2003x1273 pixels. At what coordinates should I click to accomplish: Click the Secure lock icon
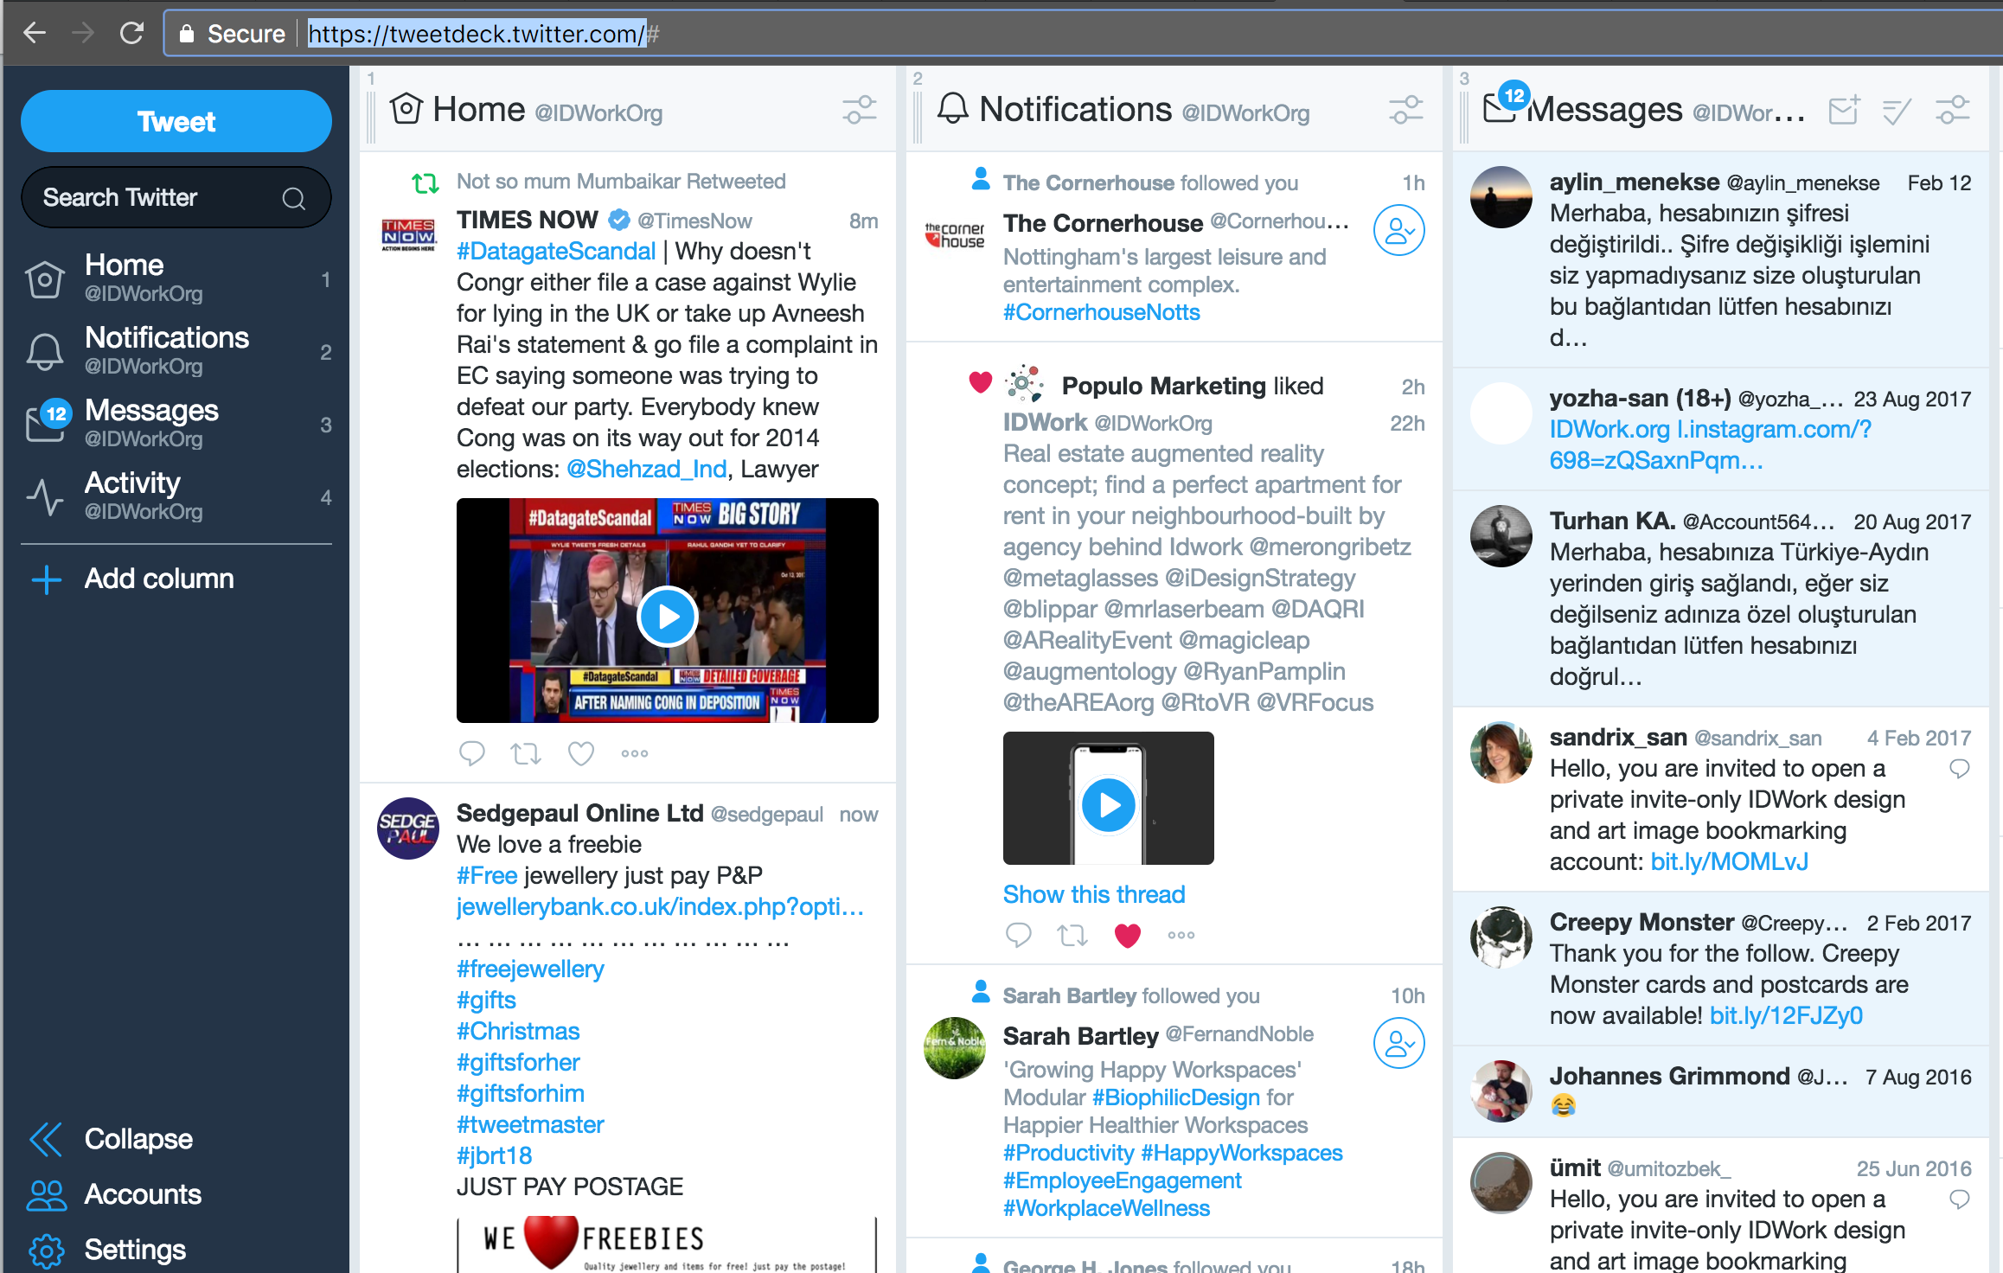[186, 33]
